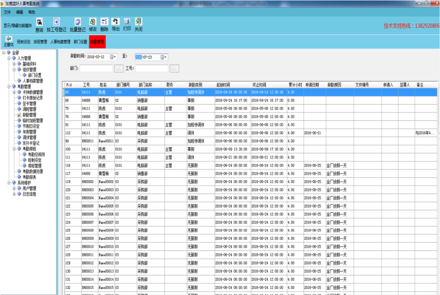
Task: Click the browse button beside 部门 field
Action: [118, 69]
